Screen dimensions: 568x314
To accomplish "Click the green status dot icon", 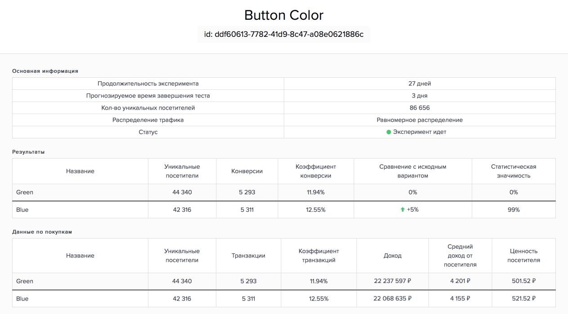I will (389, 132).
